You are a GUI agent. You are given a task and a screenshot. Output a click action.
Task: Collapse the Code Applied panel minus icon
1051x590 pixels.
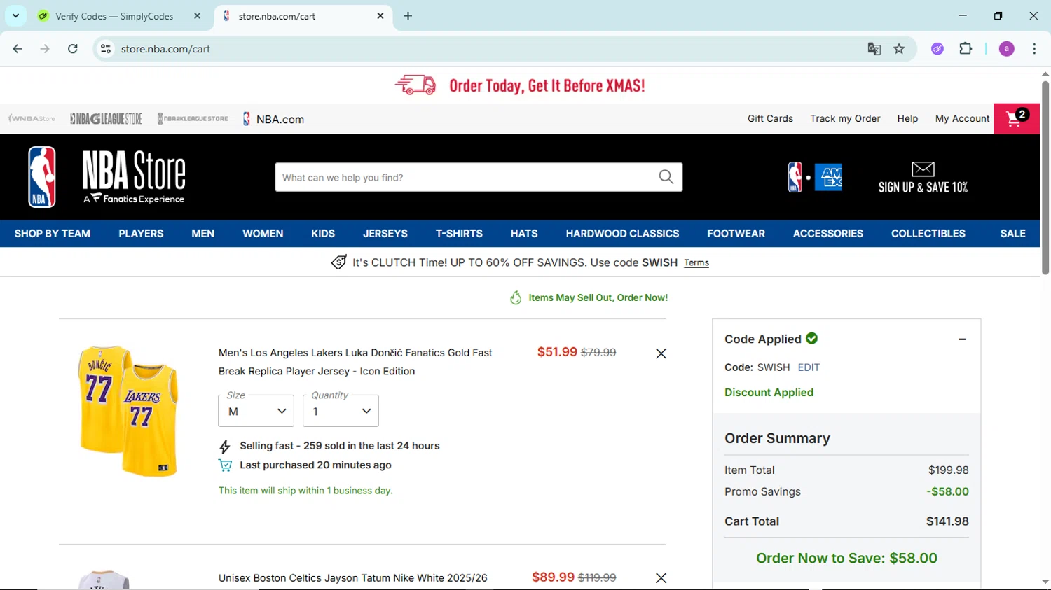[962, 339]
